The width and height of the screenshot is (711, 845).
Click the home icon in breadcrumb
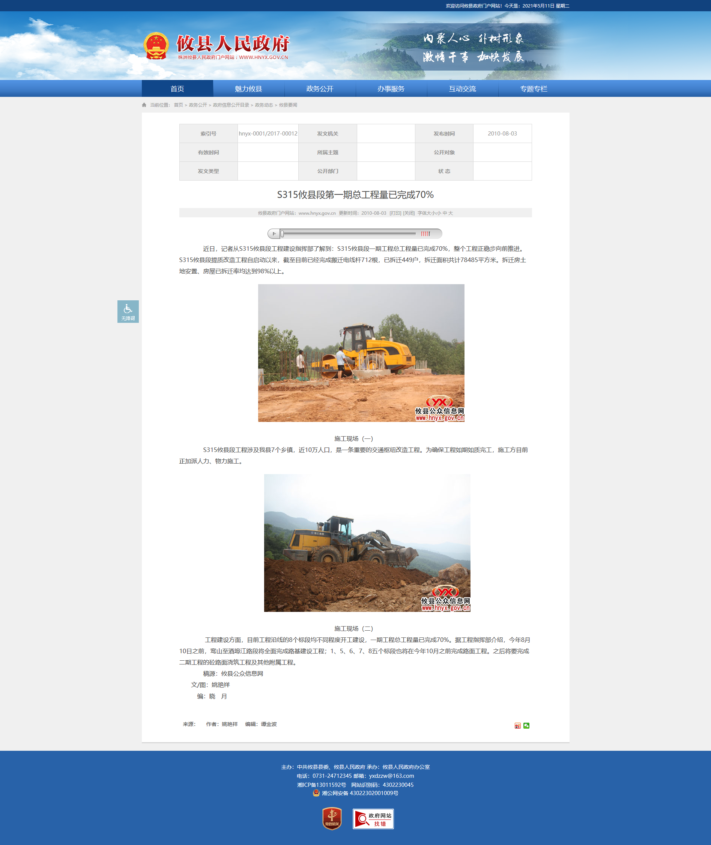pyautogui.click(x=144, y=105)
